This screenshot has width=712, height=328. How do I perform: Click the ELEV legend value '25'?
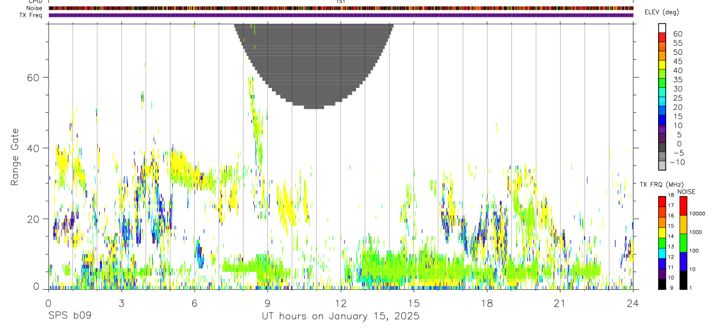(x=677, y=98)
